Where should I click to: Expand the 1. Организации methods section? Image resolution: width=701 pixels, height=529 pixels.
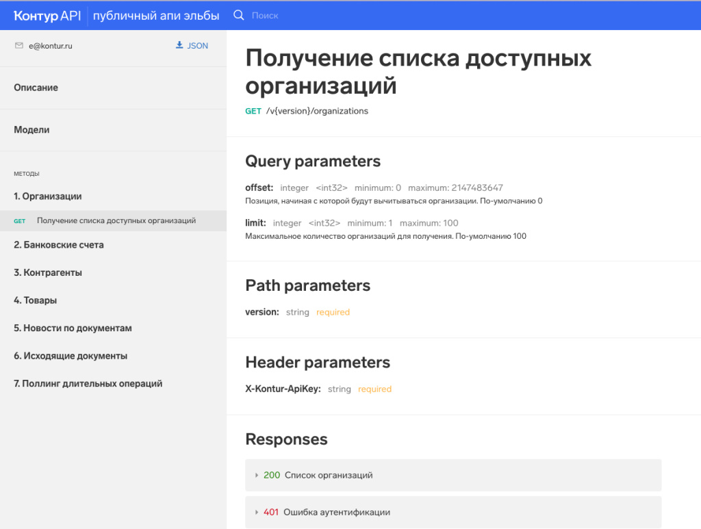click(48, 196)
